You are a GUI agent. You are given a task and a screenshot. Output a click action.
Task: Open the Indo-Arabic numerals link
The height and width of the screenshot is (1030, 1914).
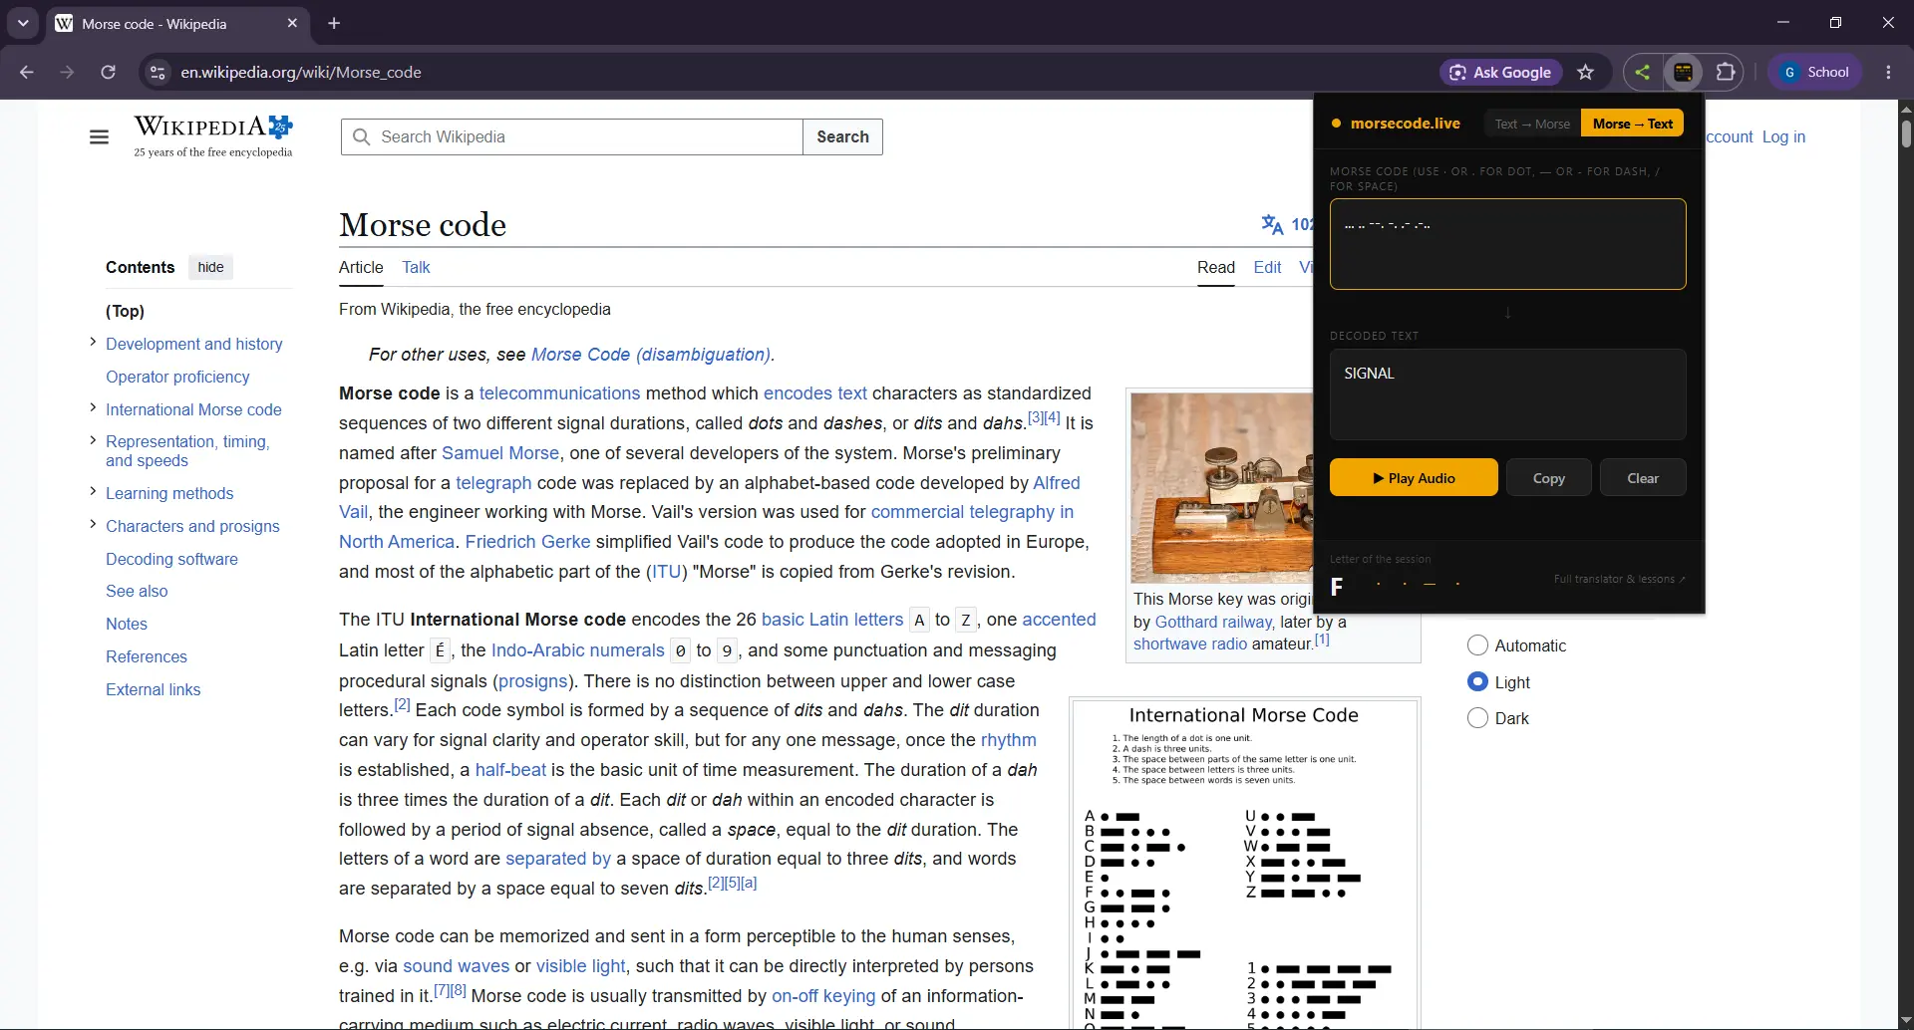pyautogui.click(x=577, y=650)
